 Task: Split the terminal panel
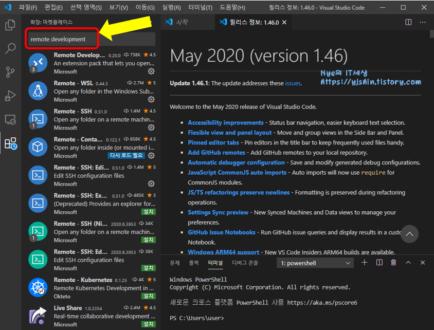[x=379, y=263]
